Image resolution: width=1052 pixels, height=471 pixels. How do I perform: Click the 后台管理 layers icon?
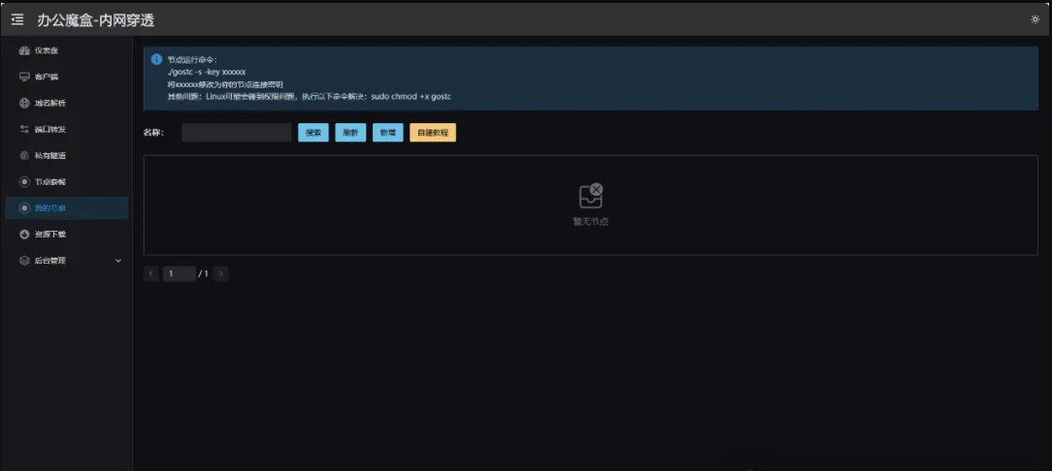point(25,261)
